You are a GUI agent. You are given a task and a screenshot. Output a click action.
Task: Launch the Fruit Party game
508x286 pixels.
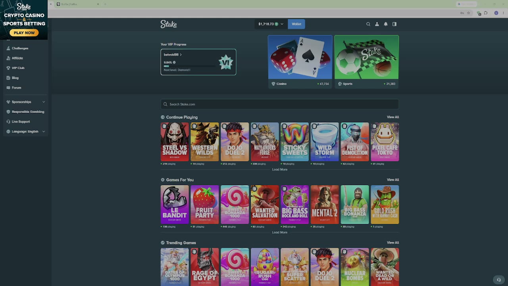click(x=205, y=205)
